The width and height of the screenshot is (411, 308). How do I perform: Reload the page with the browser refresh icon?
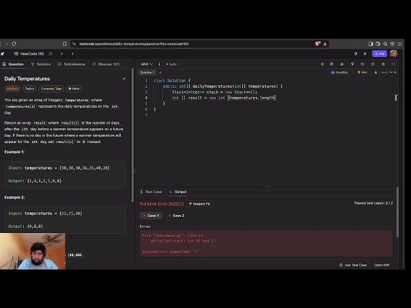(14, 44)
